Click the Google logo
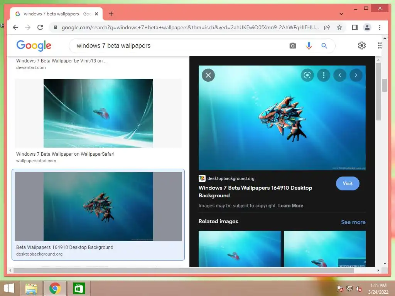The width and height of the screenshot is (395, 296). [34, 45]
